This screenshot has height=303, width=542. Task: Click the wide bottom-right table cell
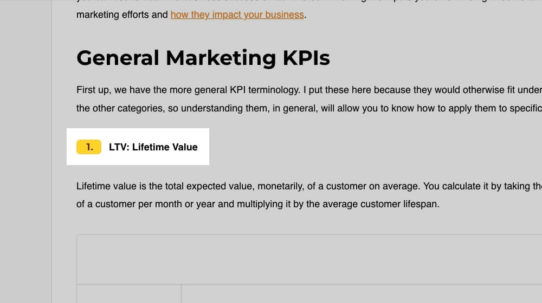click(362, 294)
